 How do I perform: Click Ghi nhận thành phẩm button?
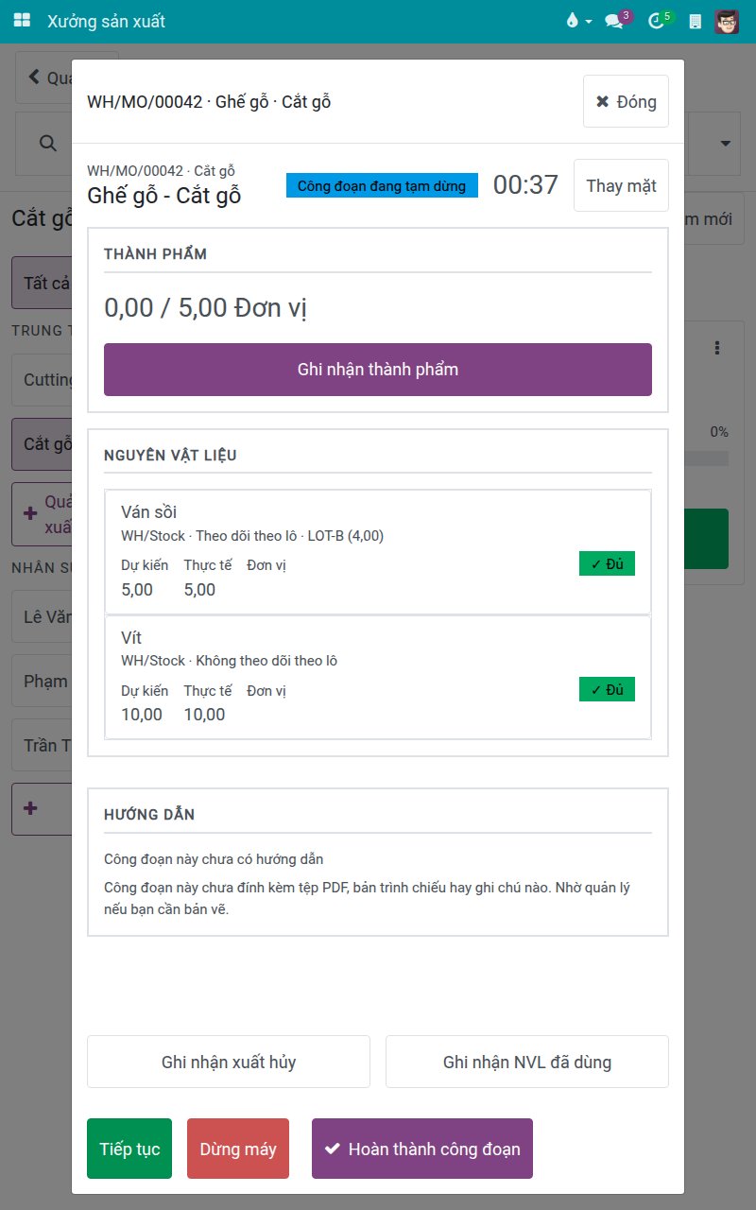(x=378, y=370)
